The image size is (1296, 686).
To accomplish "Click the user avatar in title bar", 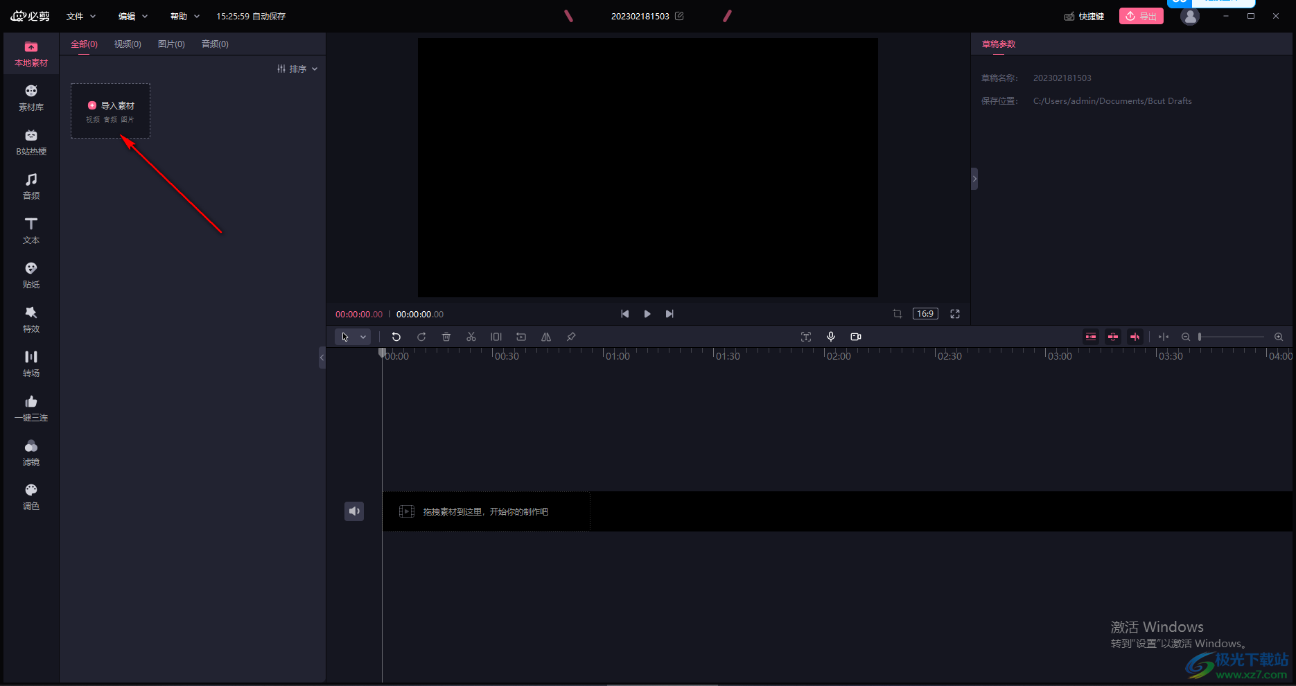I will click(1190, 17).
